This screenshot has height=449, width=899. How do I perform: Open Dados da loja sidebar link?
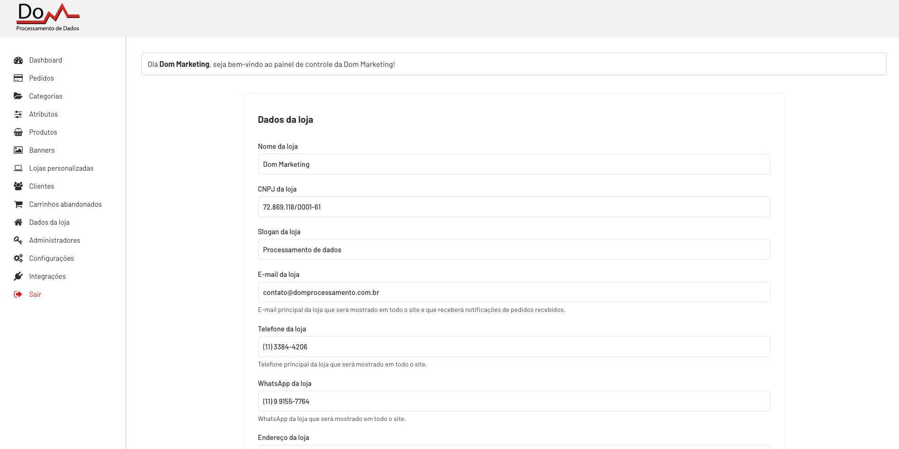pyautogui.click(x=49, y=222)
